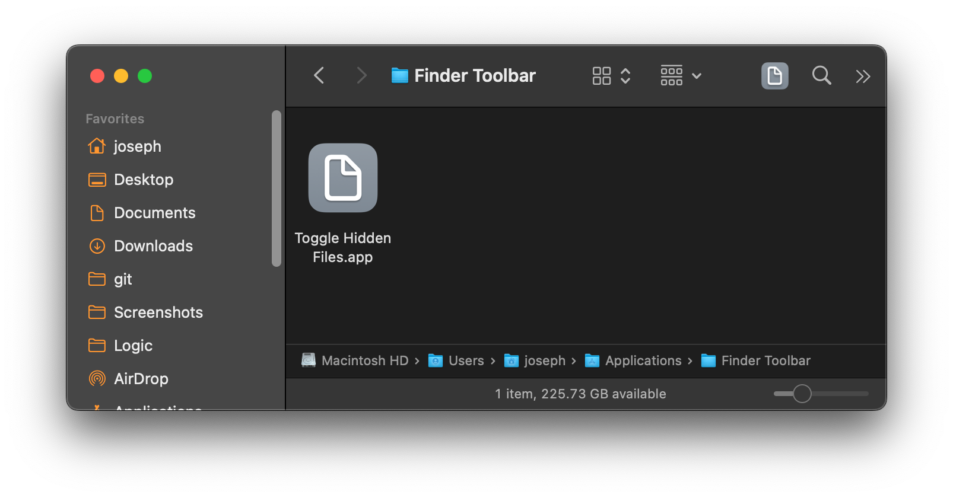The width and height of the screenshot is (953, 498).
Task: Click the folder icon beside Screenshots
Action: [x=97, y=312]
